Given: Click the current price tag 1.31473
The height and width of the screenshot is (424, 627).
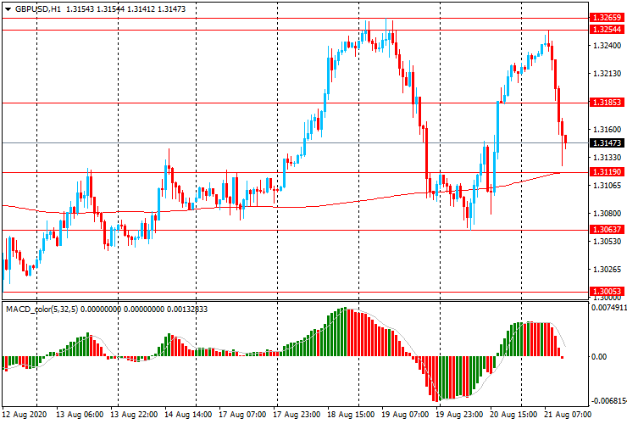Looking at the screenshot, I should coord(607,143).
